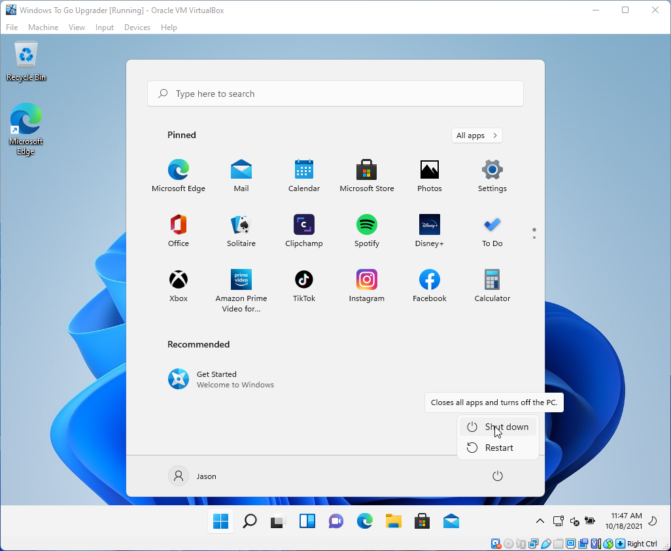This screenshot has width=671, height=551.
Task: Select Shut down from power menu
Action: [x=498, y=427]
